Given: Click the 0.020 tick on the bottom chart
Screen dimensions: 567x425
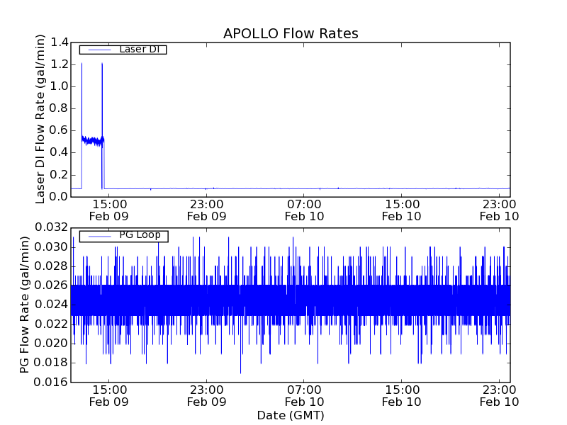Looking at the screenshot, I should pos(51,344).
